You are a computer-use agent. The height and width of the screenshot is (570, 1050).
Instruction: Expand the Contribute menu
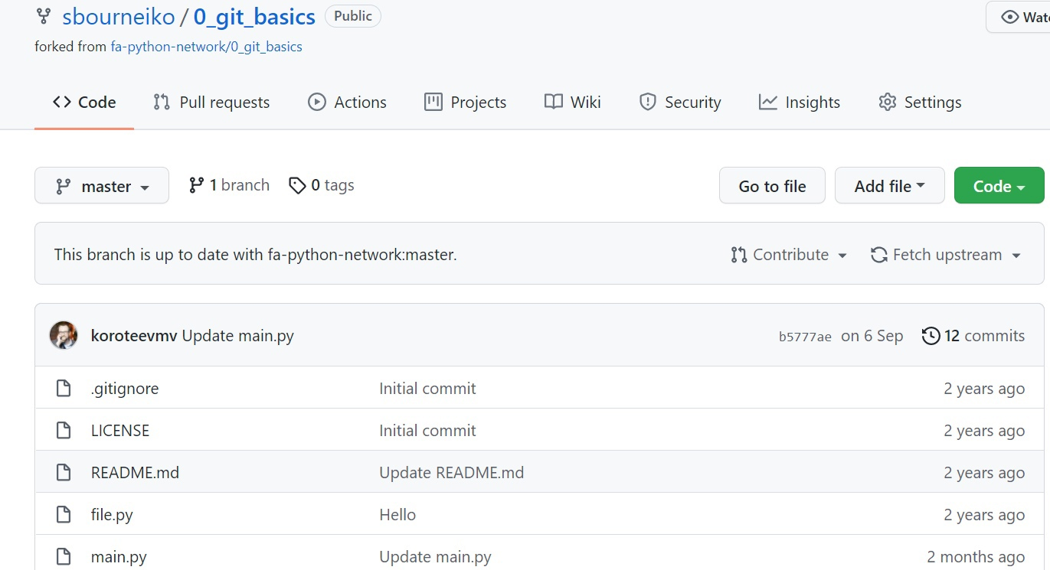click(x=790, y=255)
